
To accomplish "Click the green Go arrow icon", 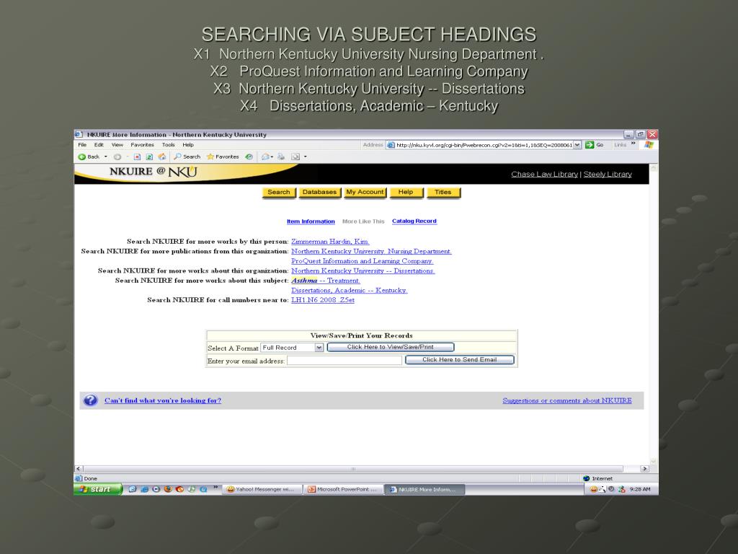I will (x=590, y=144).
